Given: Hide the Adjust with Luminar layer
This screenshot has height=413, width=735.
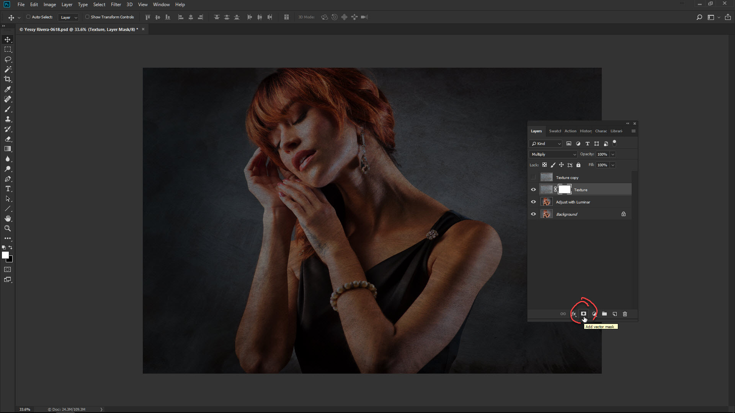Looking at the screenshot, I should pos(533,202).
